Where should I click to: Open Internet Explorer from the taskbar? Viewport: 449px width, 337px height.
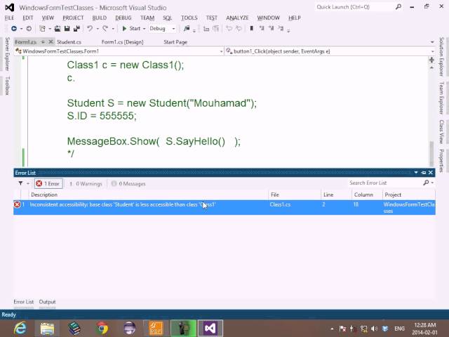pyautogui.click(x=20, y=328)
